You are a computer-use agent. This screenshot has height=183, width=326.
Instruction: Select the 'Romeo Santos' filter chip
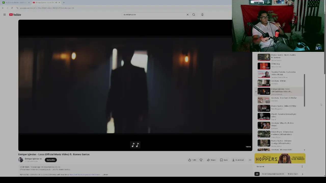point(293,174)
